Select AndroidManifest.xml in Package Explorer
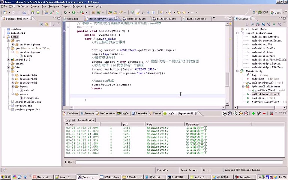 point(26,102)
